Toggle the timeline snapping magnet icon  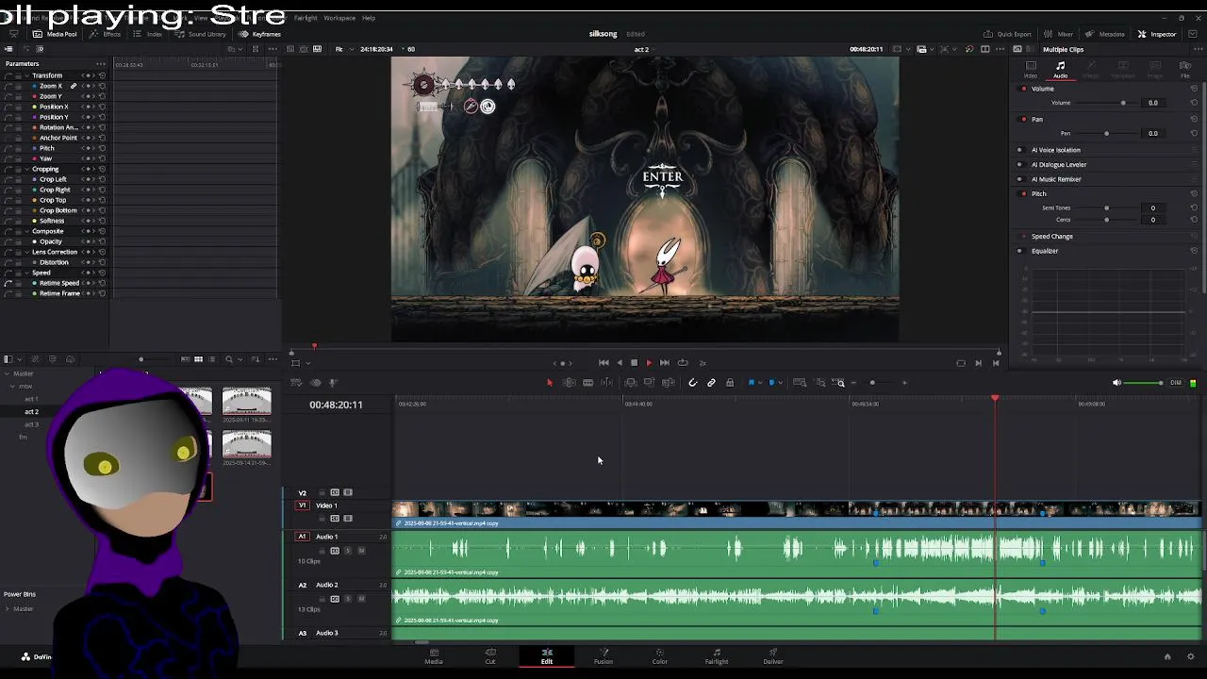pyautogui.click(x=693, y=383)
